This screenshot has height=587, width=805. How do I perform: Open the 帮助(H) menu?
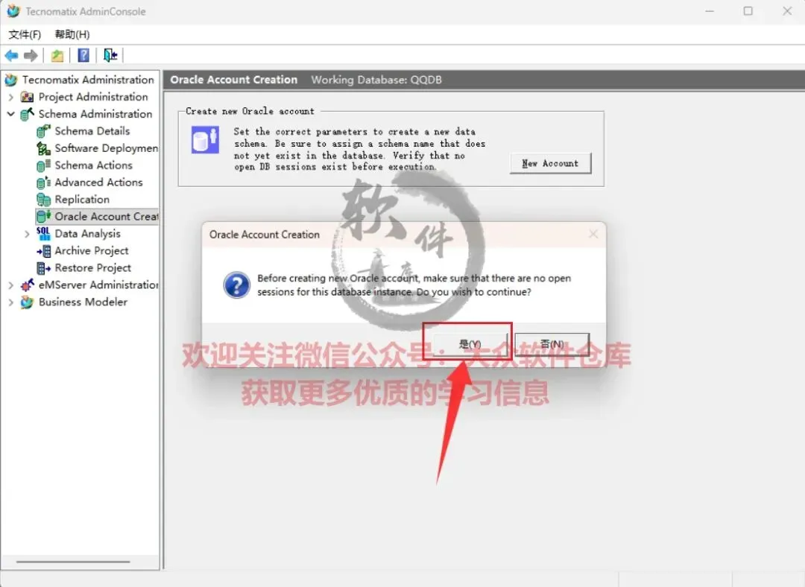click(72, 34)
